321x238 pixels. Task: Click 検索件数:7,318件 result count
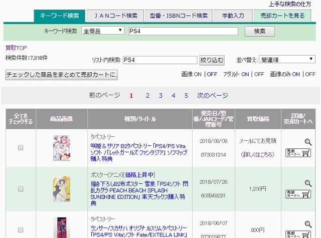click(27, 58)
